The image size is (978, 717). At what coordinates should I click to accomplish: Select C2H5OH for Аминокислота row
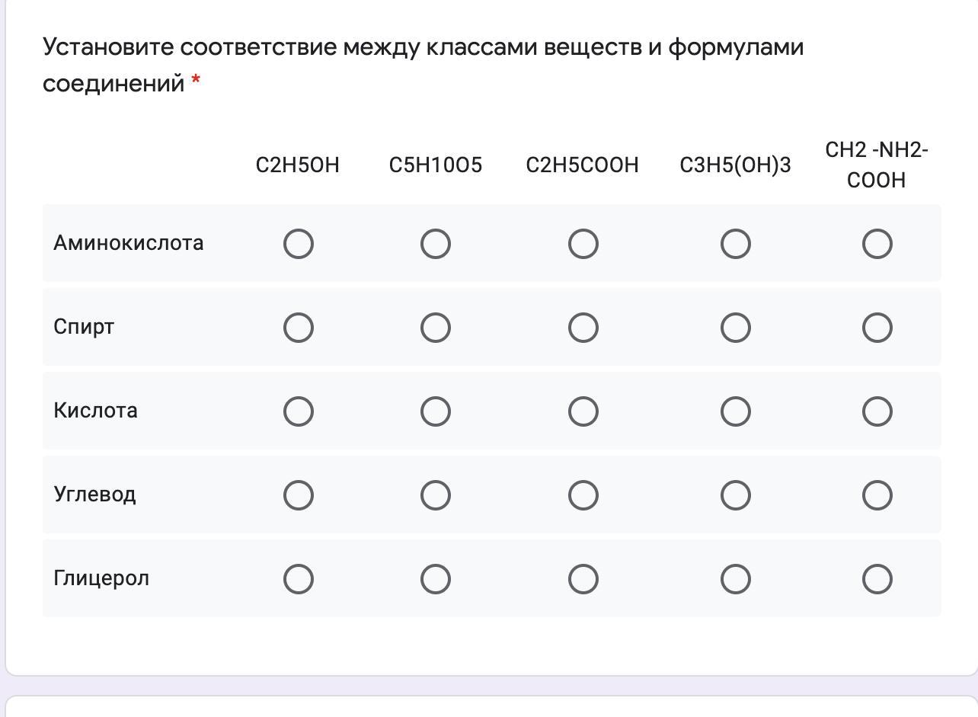click(x=298, y=244)
